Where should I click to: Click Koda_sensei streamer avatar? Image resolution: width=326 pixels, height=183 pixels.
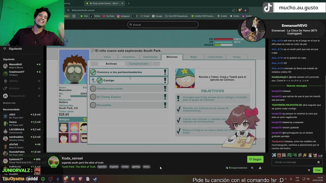(x=54, y=162)
